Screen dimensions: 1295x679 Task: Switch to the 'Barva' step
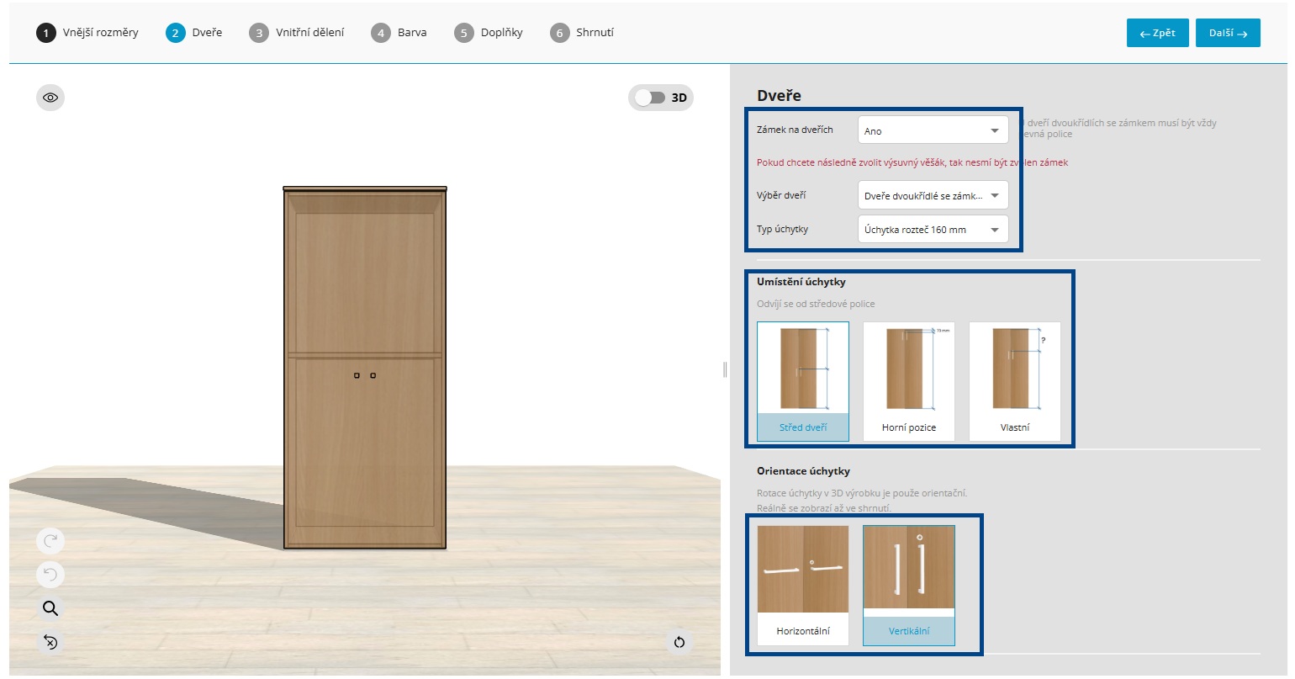coord(411,33)
